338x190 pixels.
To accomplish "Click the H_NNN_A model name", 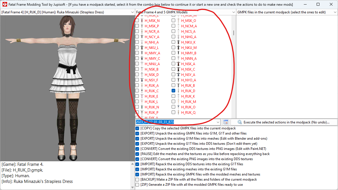I will pyautogui.click(x=189, y=58).
